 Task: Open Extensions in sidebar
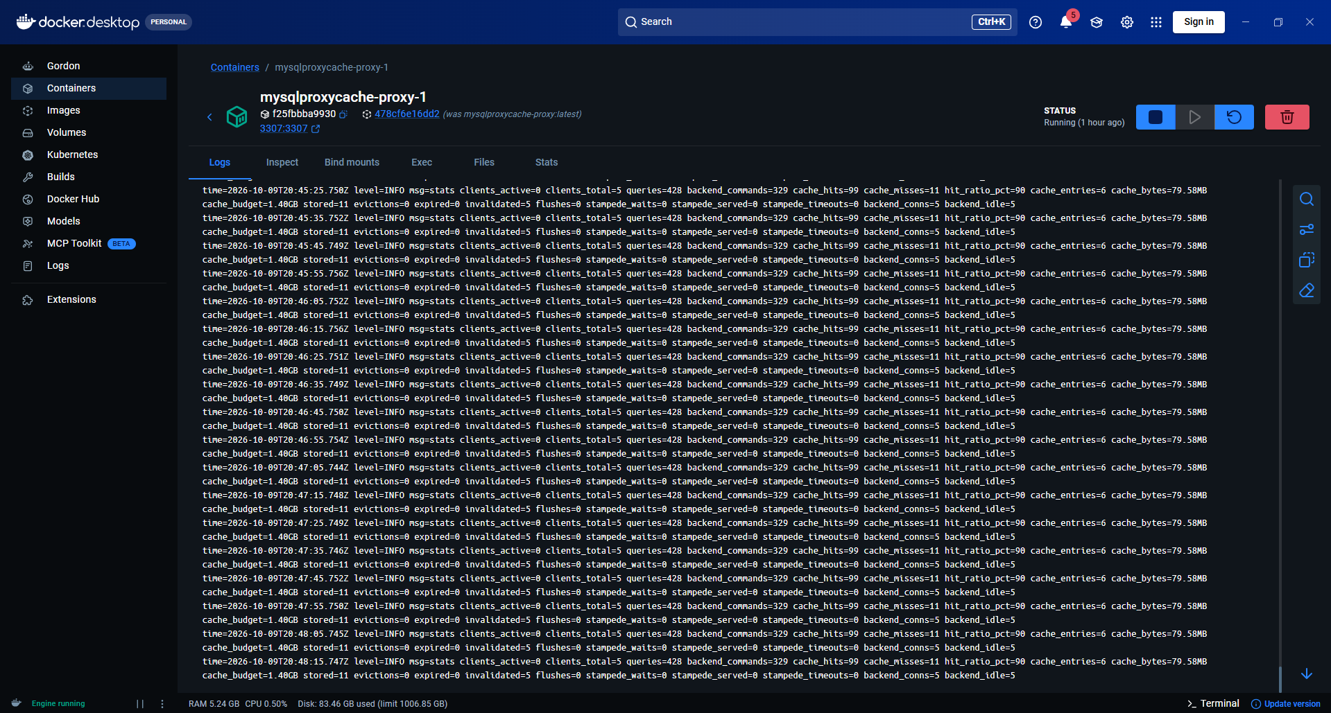pos(89,299)
